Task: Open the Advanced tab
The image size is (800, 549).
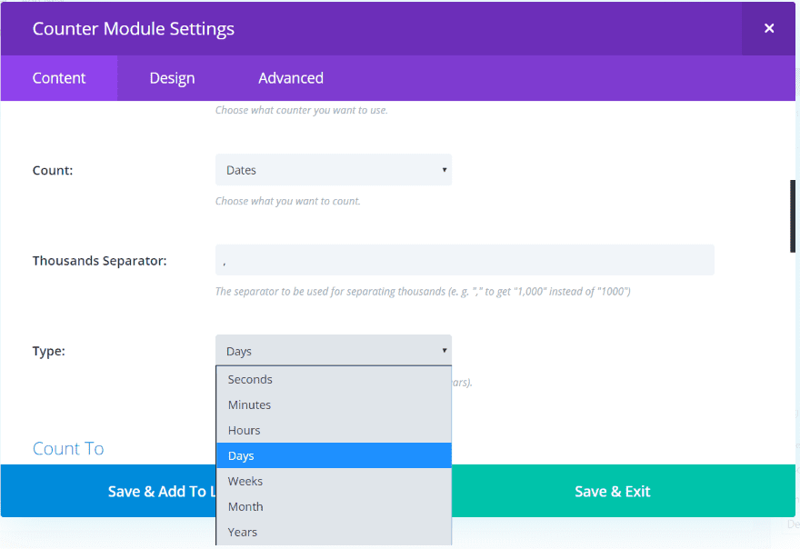Action: [291, 78]
